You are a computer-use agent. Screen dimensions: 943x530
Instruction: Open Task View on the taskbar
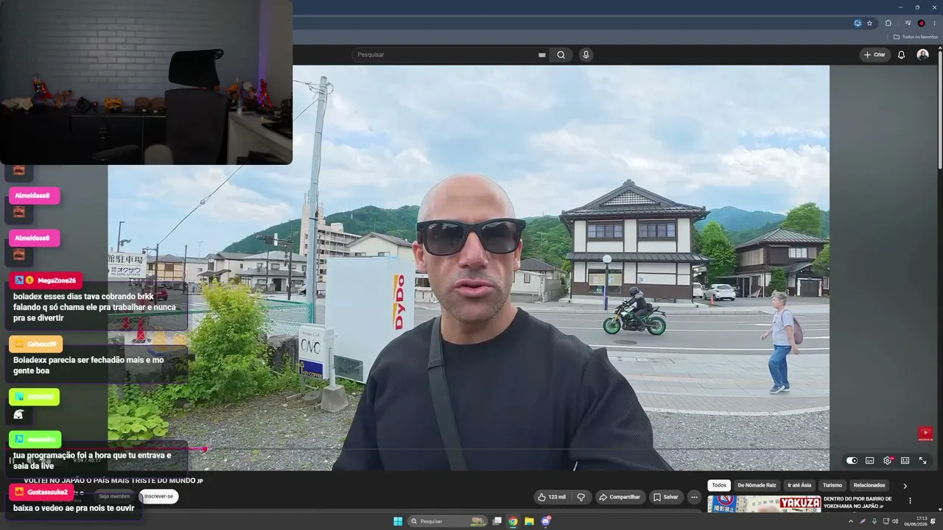pyautogui.click(x=497, y=521)
